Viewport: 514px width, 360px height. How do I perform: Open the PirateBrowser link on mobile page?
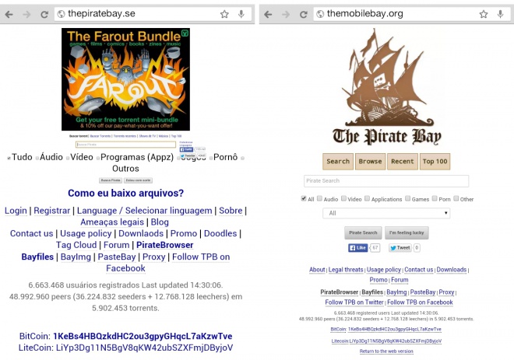click(x=339, y=292)
